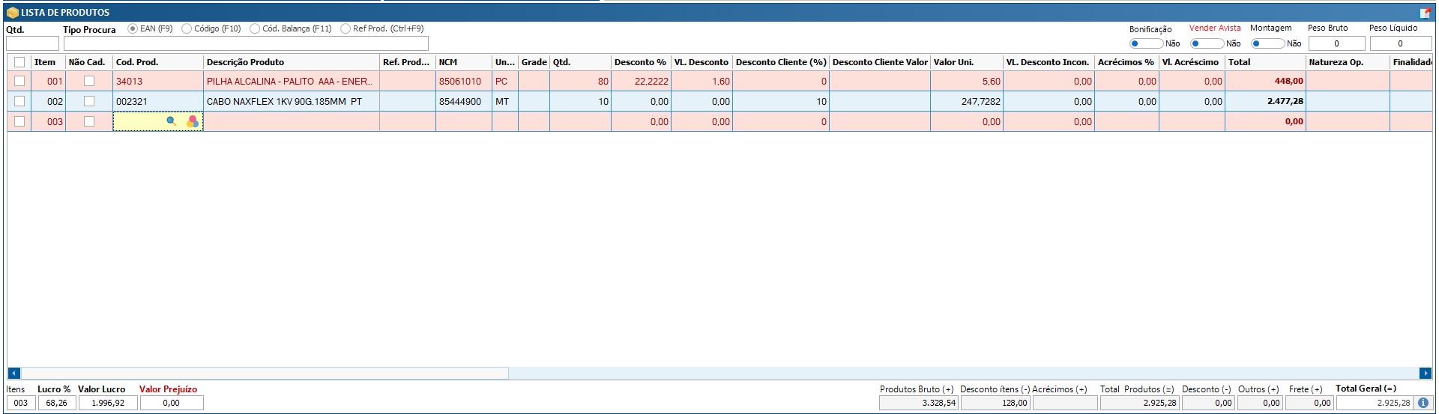Screen dimensions: 1439x414
Task: Select the Código (F10) search type
Action: pos(187,29)
